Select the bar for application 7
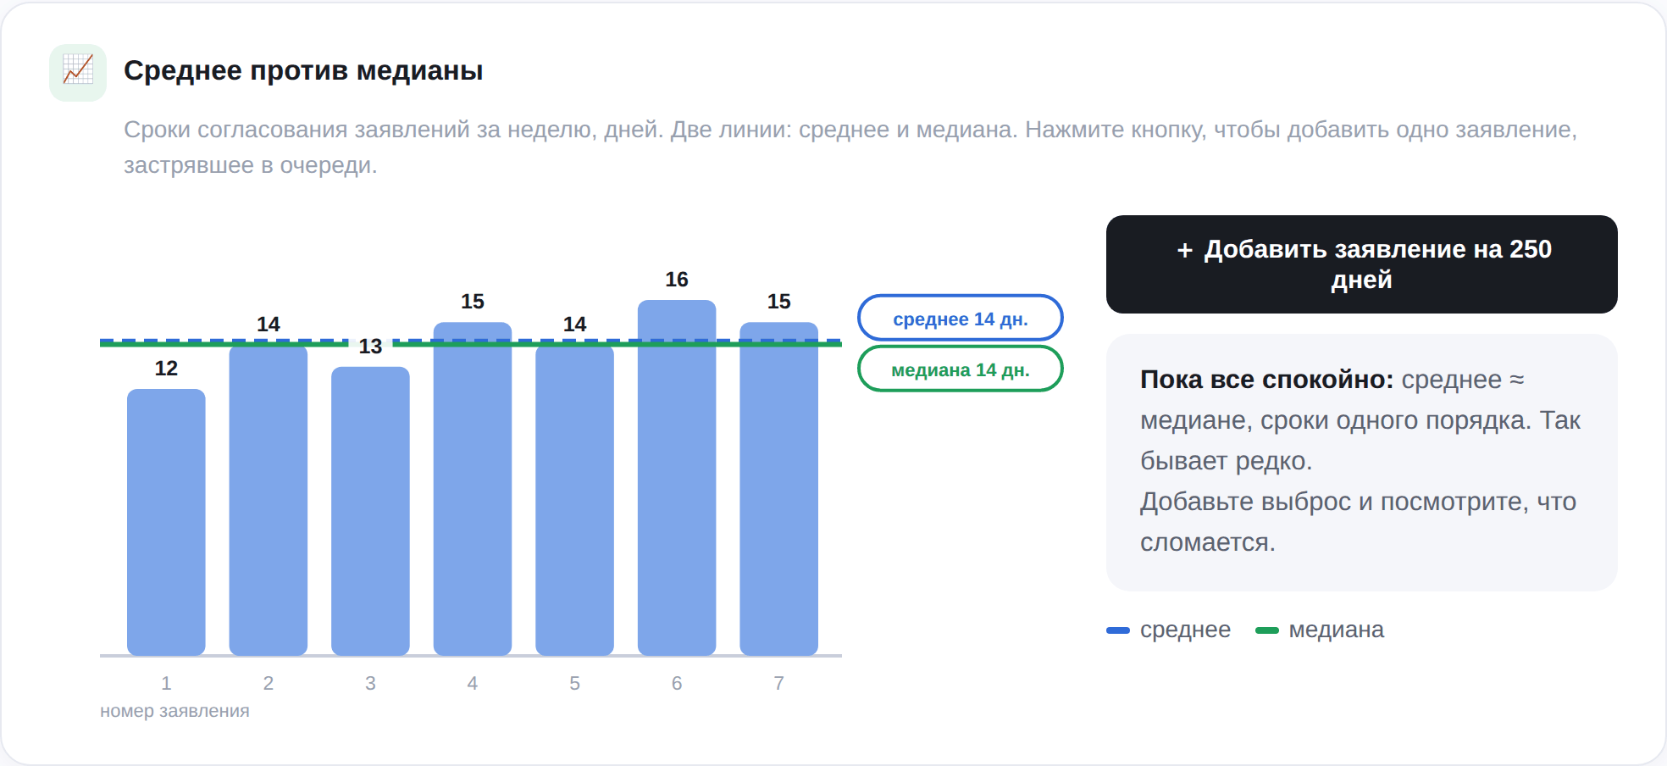This screenshot has width=1667, height=766. 779,489
